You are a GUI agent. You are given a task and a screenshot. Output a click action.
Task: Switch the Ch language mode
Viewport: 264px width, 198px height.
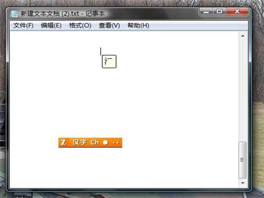[95, 142]
